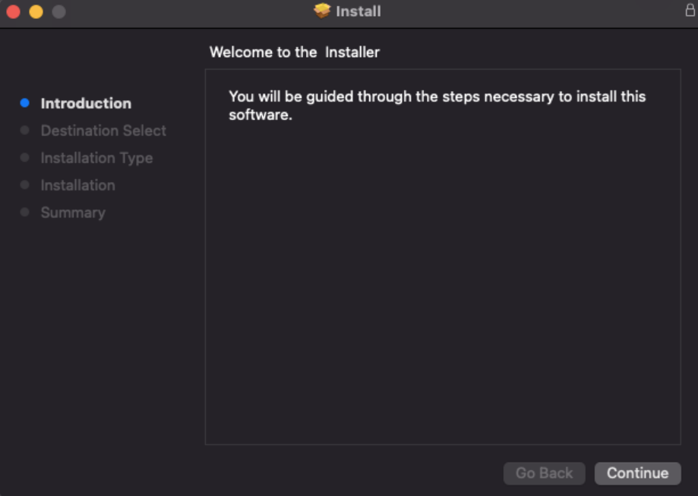Screen dimensions: 698x496
Task: Click the gray dot beside Installation
Action: (x=23, y=184)
